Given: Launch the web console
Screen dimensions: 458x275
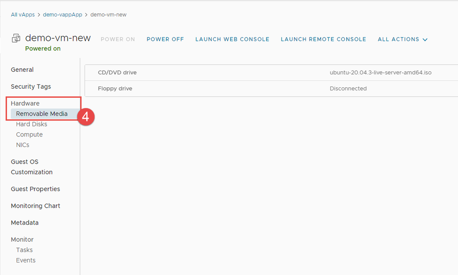Looking at the screenshot, I should (x=232, y=39).
